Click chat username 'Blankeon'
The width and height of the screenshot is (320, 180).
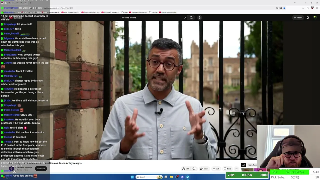point(9,119)
